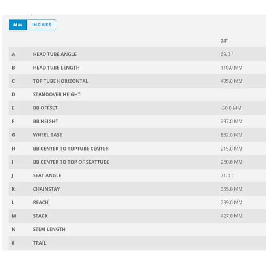Switch units to INCHES
This screenshot has width=266, height=266.
[42, 25]
